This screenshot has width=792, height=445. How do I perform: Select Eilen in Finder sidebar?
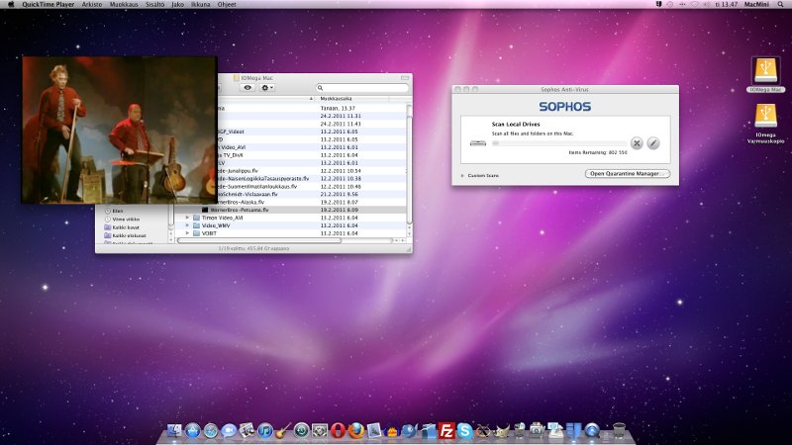pyautogui.click(x=117, y=211)
